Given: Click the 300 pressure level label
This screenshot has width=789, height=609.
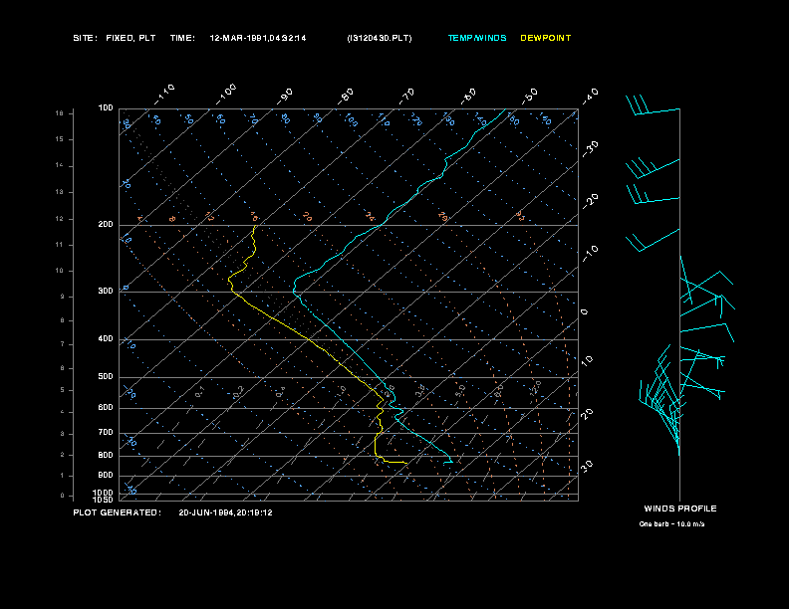Looking at the screenshot, I should click(x=106, y=291).
